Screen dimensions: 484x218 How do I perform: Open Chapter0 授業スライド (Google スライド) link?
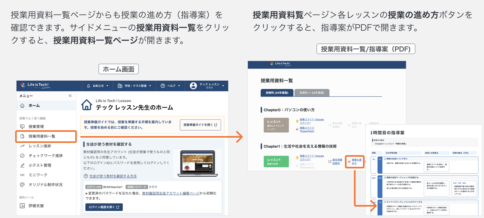(312, 121)
